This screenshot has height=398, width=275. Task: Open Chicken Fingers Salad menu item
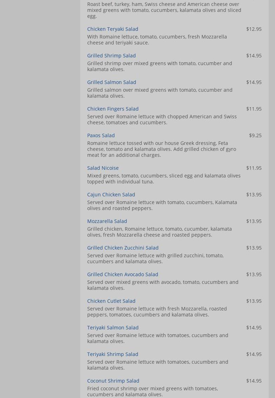pyautogui.click(x=113, y=109)
